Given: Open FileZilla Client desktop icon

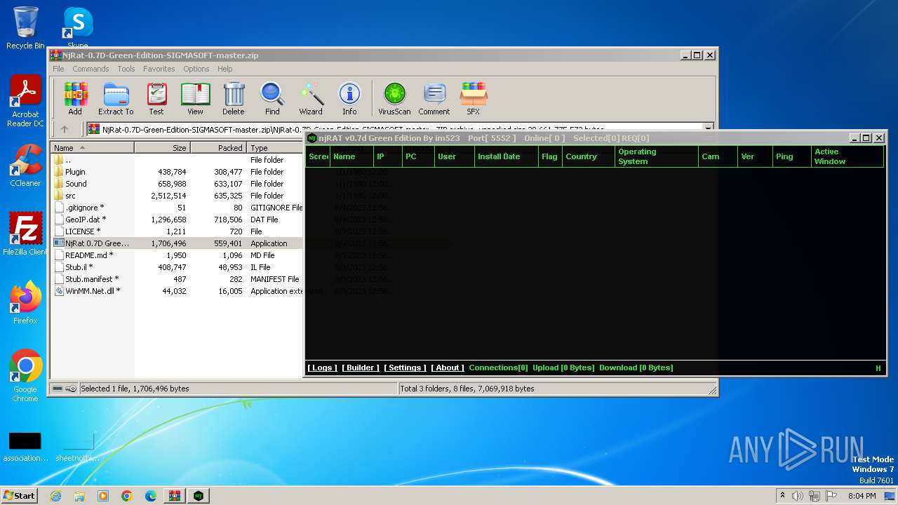Looking at the screenshot, I should 25,234.
